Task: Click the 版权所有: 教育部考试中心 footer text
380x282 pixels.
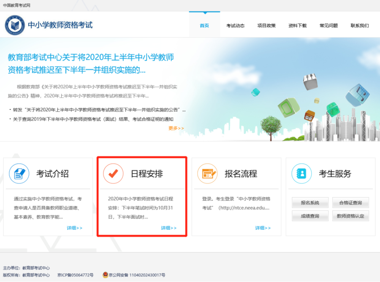Action: (x=26, y=275)
